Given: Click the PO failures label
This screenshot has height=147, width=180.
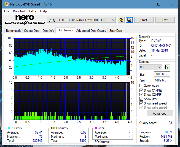Looking at the screenshot, I should pyautogui.click(x=102, y=142).
